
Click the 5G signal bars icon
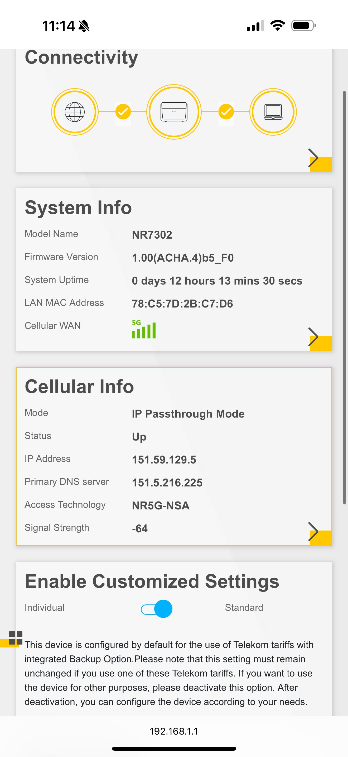143,329
